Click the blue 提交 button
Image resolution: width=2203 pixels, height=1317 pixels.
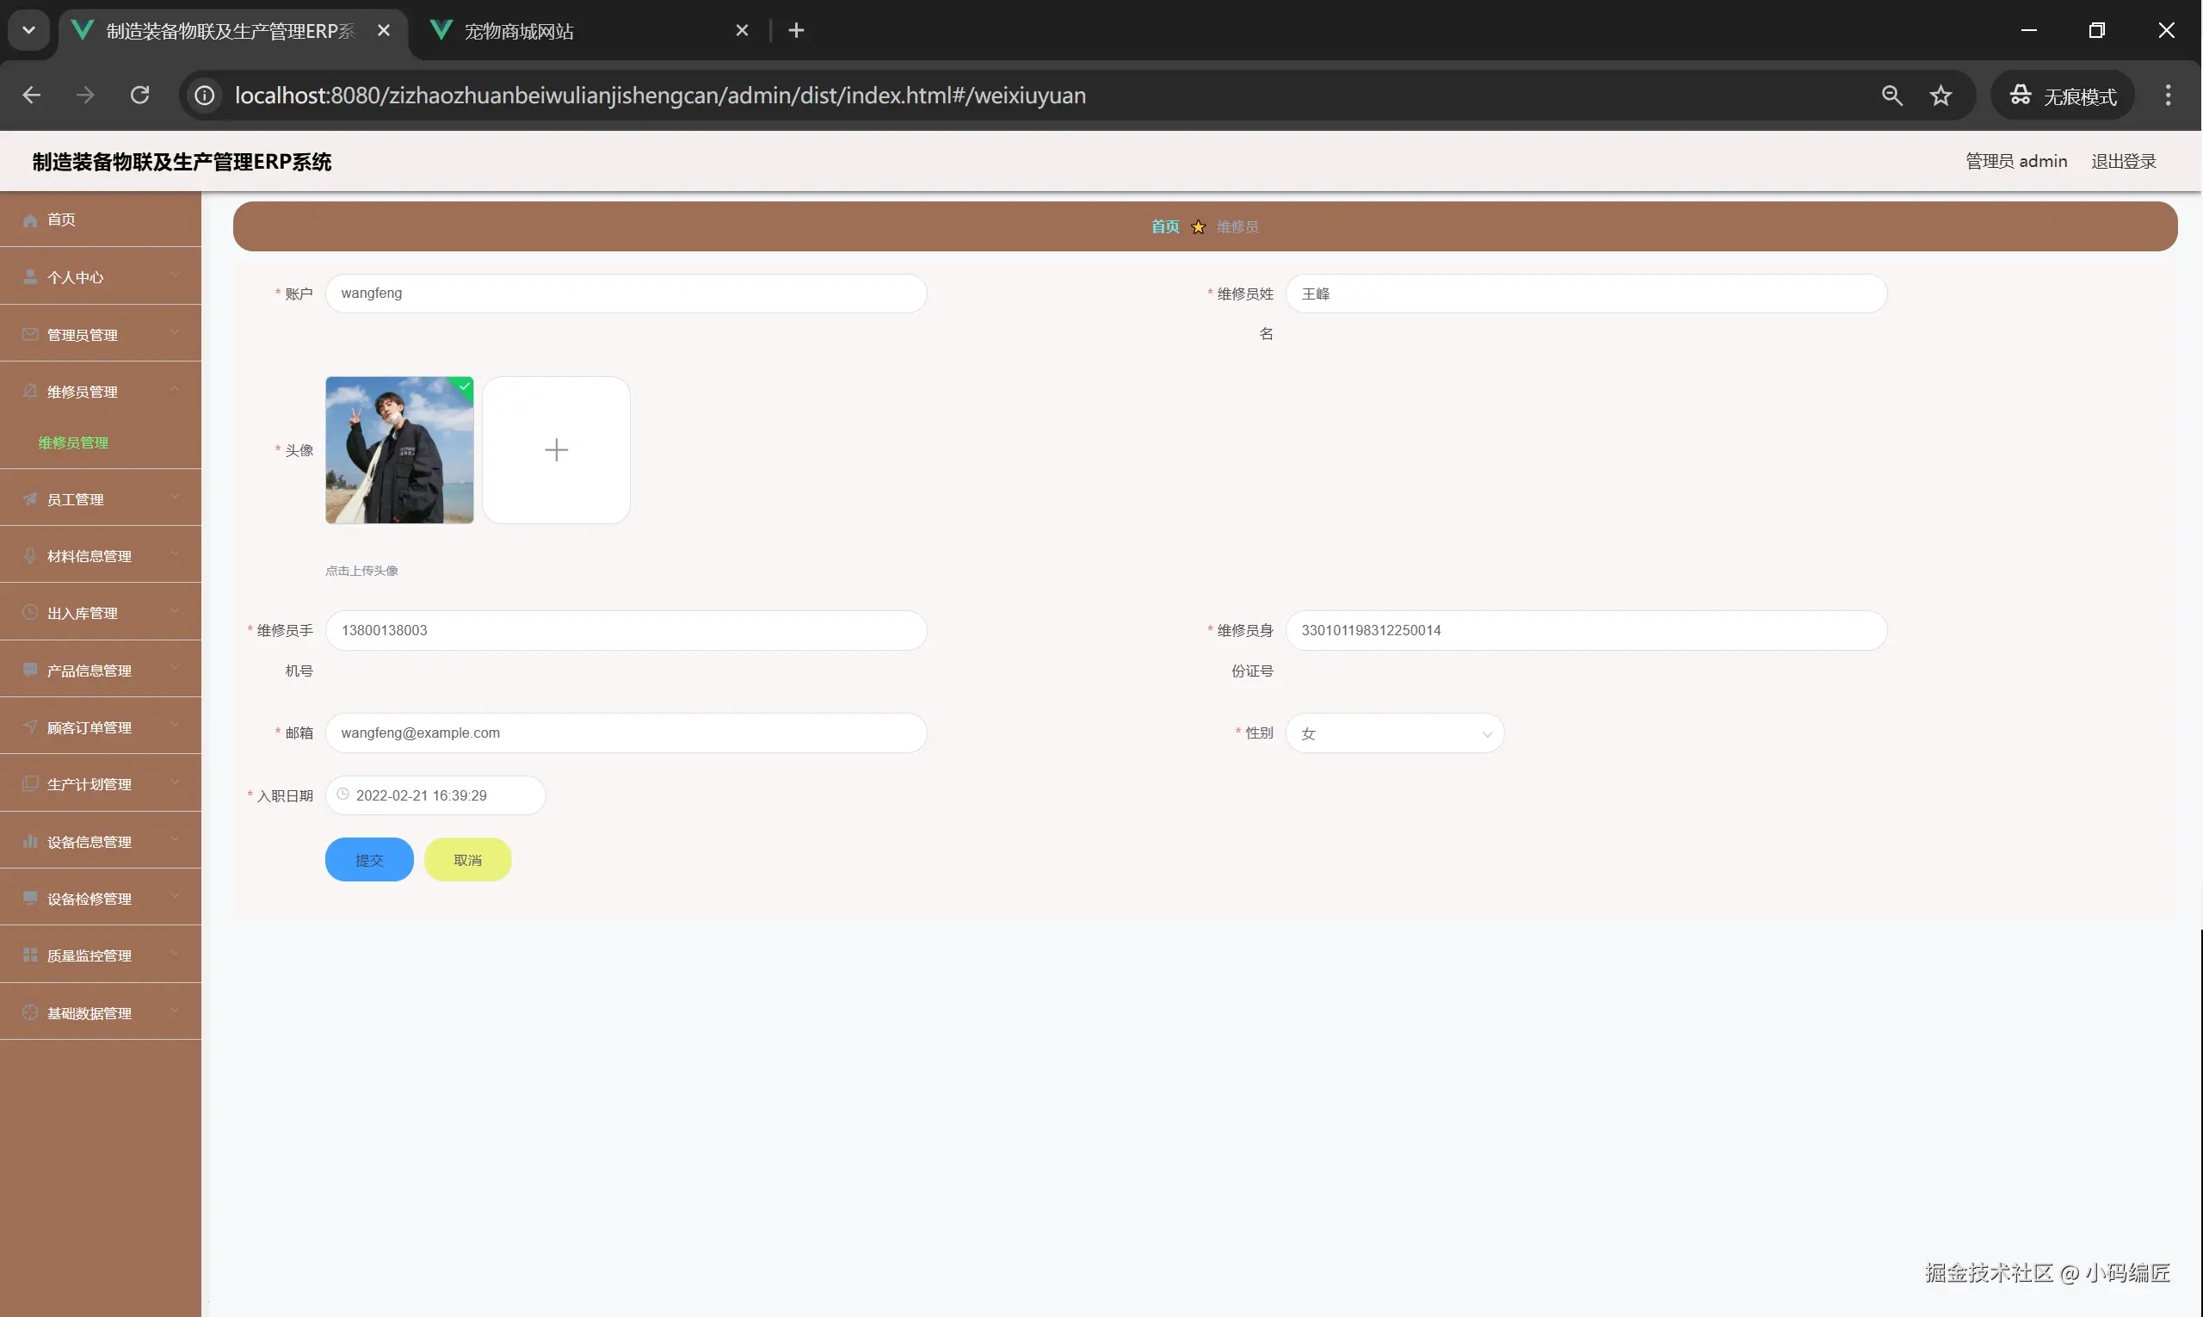click(369, 860)
